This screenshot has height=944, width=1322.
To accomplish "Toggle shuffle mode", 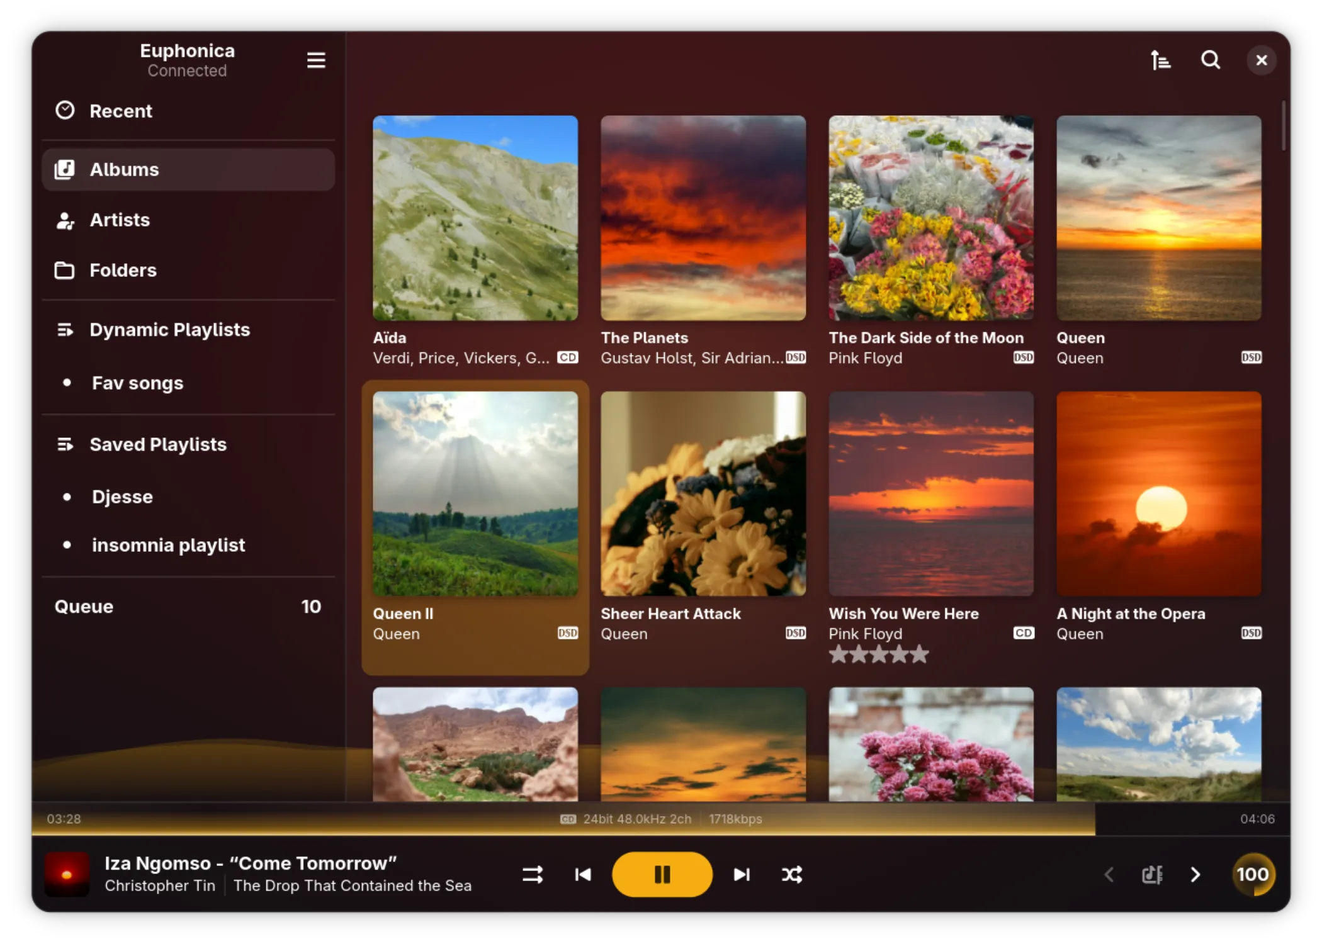I will click(792, 875).
